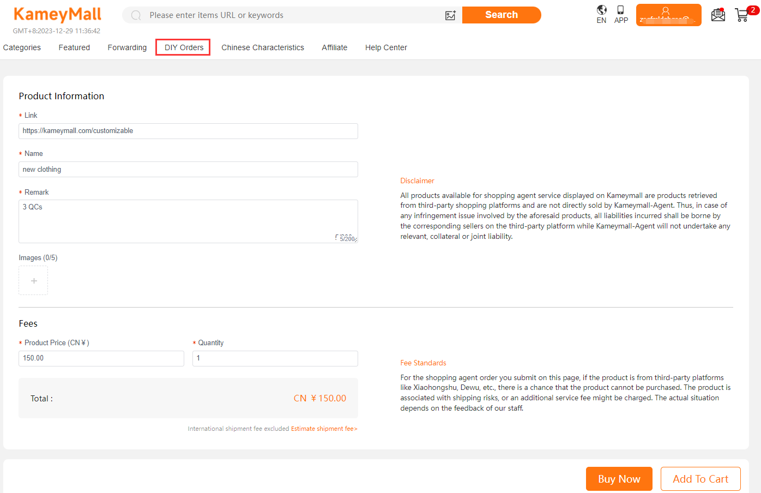Click the Quantity input field

275,358
